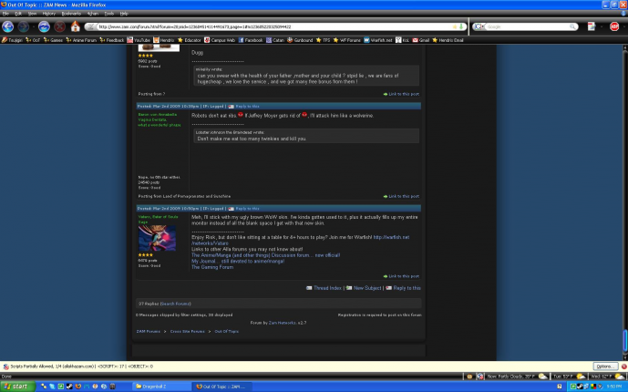
Task: Click the Thread Index link
Action: 327,288
